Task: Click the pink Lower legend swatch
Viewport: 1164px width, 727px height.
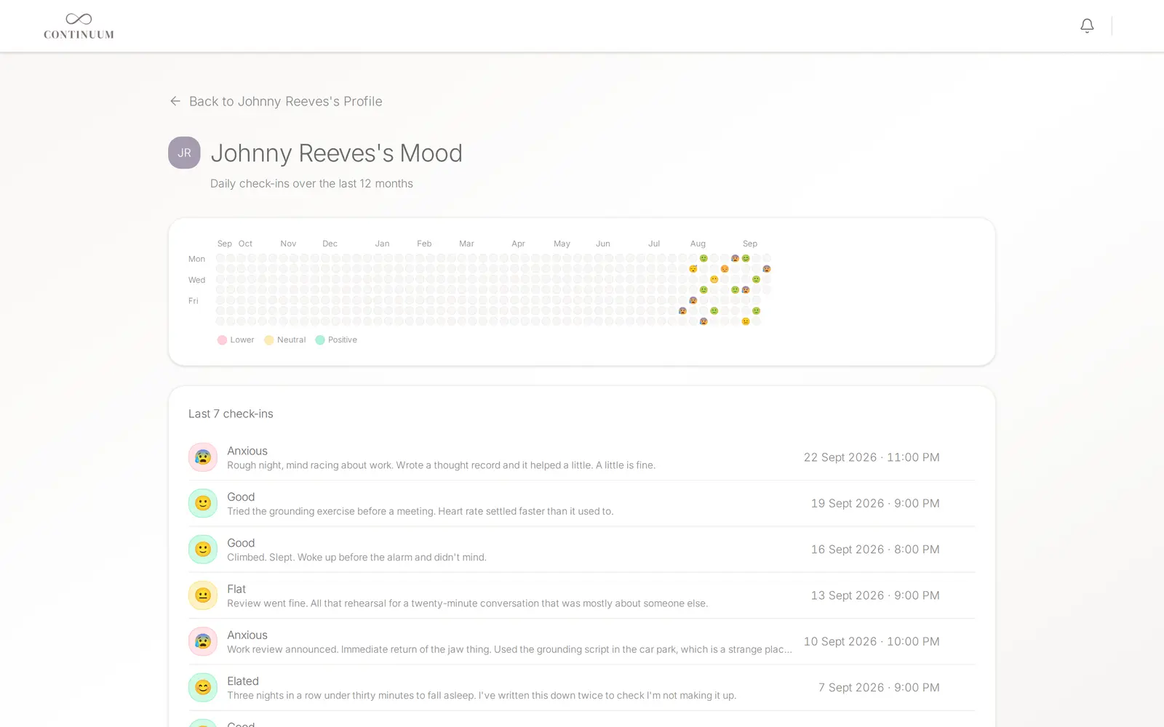Action: (x=222, y=340)
